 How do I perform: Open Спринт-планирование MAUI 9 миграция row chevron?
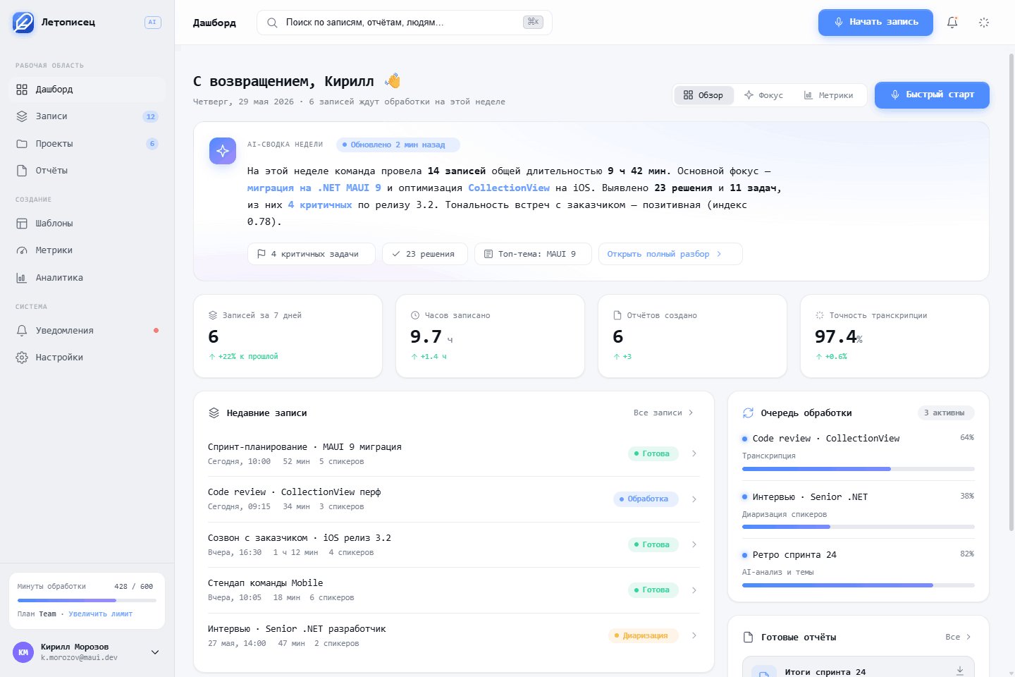click(694, 453)
